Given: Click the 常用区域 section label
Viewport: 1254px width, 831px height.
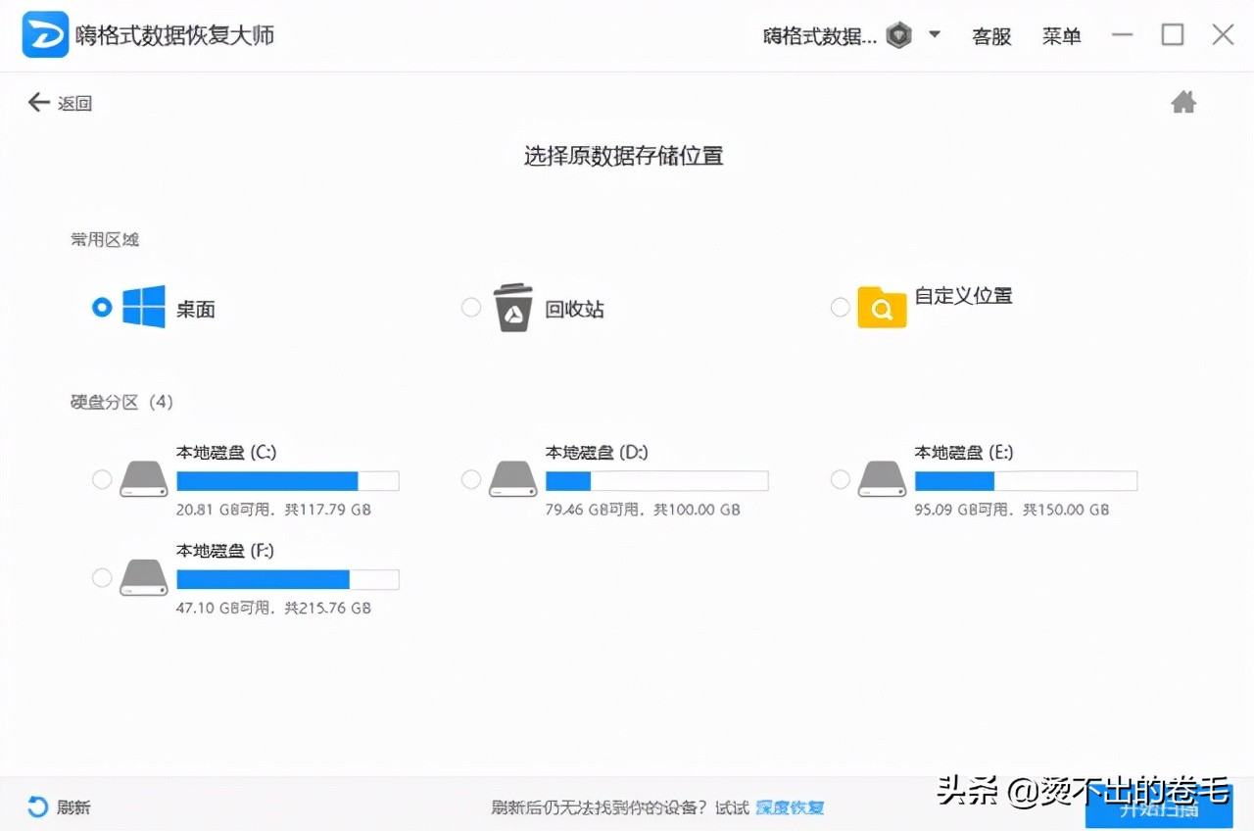Looking at the screenshot, I should click(x=104, y=239).
